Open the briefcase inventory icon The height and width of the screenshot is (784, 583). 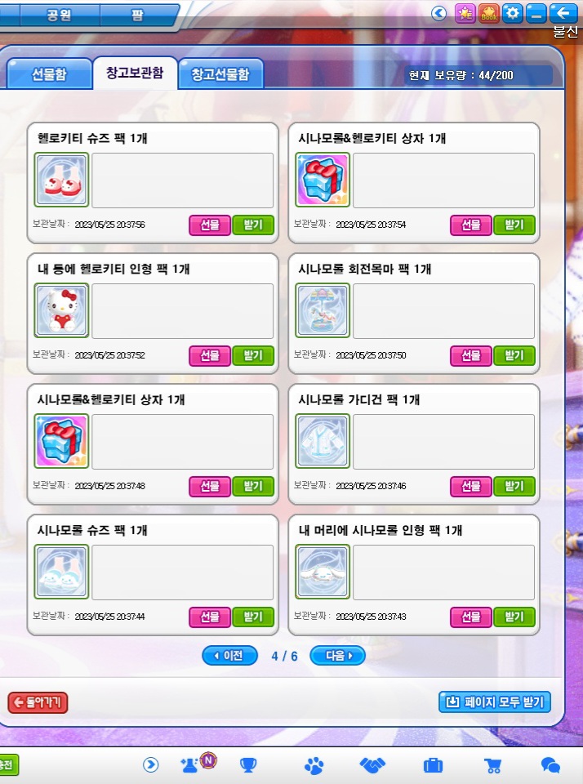click(433, 765)
